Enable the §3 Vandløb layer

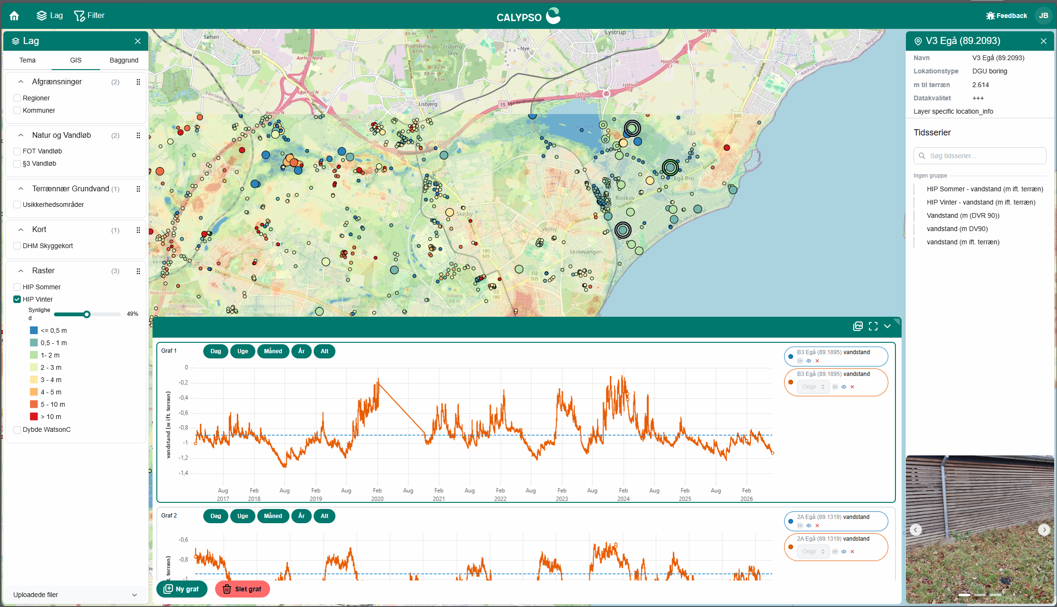(17, 164)
